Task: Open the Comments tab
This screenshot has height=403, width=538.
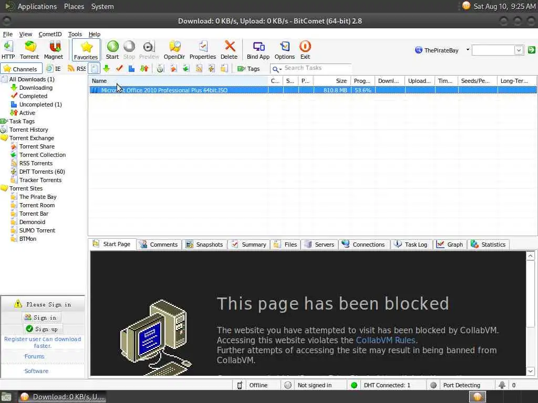Action: click(x=159, y=245)
